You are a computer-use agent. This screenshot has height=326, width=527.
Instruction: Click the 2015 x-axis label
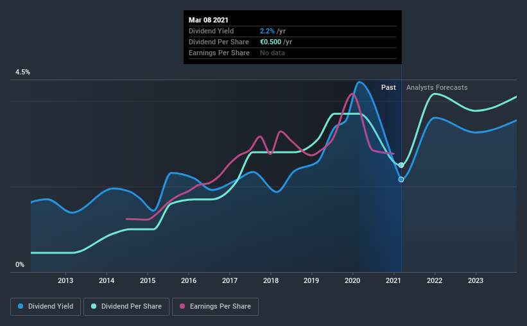(148, 280)
